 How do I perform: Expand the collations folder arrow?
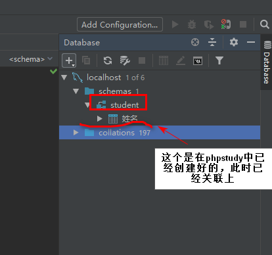click(x=76, y=133)
